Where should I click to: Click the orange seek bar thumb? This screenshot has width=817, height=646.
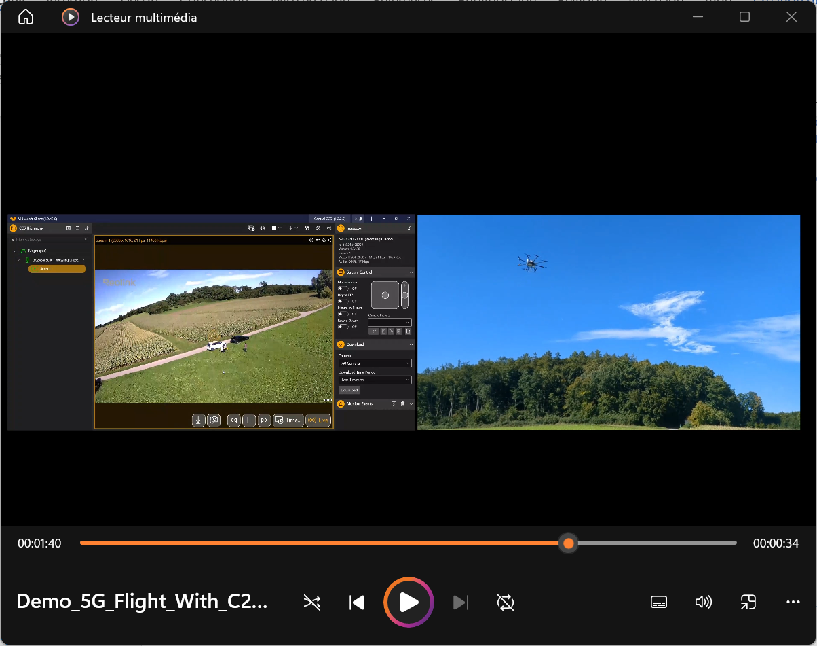(568, 543)
